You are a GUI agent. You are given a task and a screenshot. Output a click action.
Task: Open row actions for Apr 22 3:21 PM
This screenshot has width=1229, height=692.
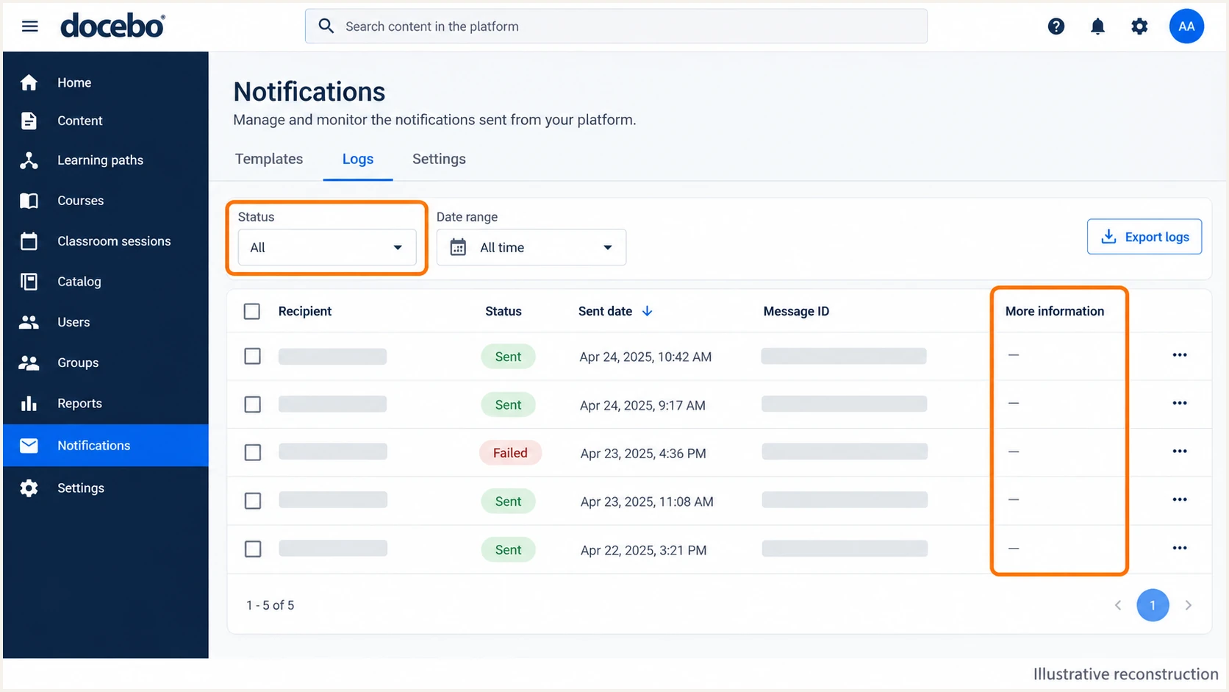coord(1180,548)
